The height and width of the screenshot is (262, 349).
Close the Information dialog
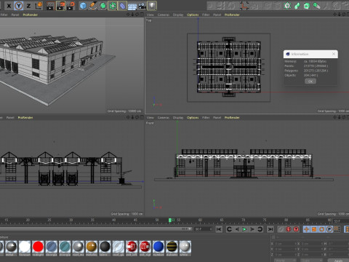pyautogui.click(x=334, y=54)
